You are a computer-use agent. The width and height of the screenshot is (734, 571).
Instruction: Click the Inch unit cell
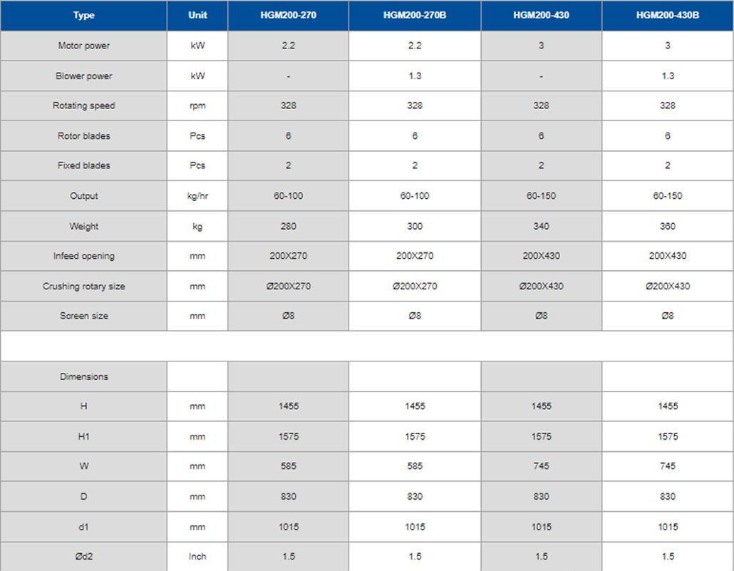point(197,557)
